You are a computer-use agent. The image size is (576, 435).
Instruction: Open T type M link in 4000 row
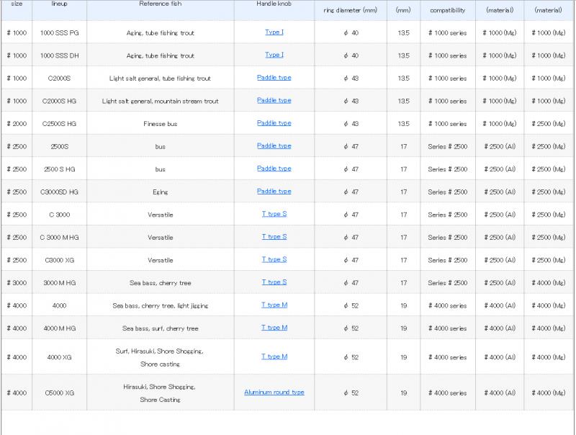274,305
